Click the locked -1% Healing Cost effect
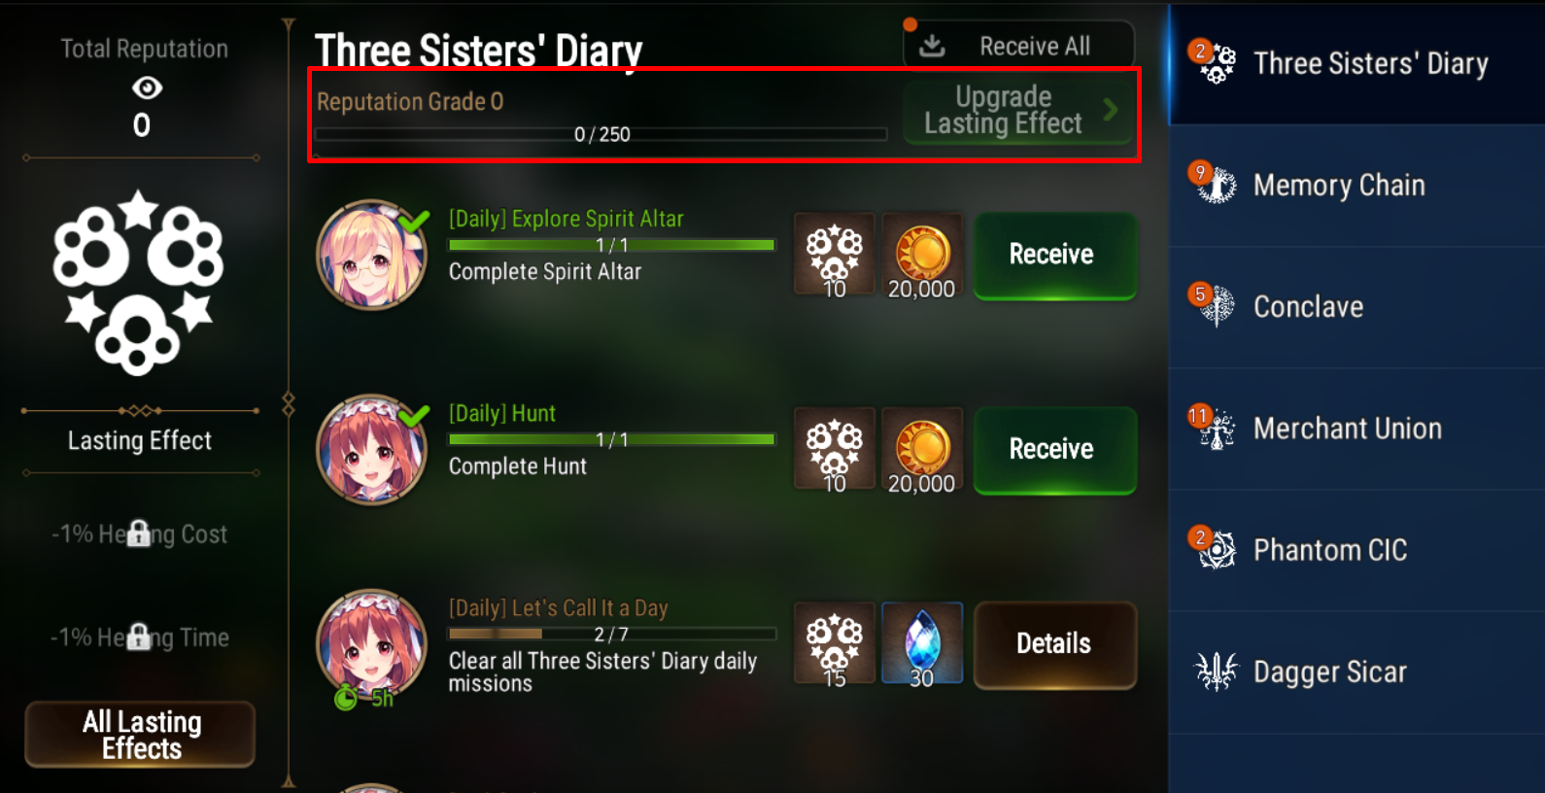 tap(139, 534)
